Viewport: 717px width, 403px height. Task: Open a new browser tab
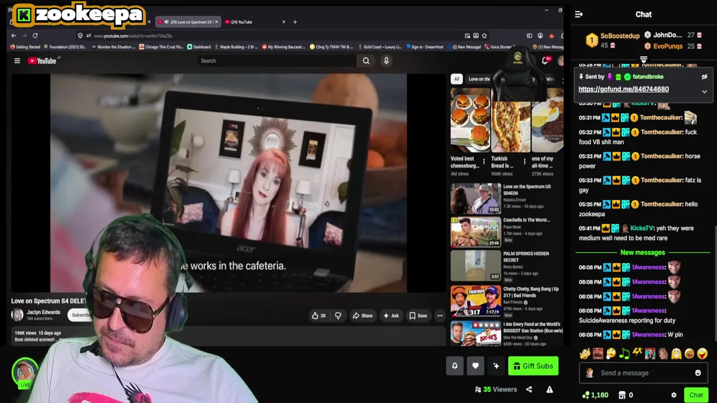(295, 22)
